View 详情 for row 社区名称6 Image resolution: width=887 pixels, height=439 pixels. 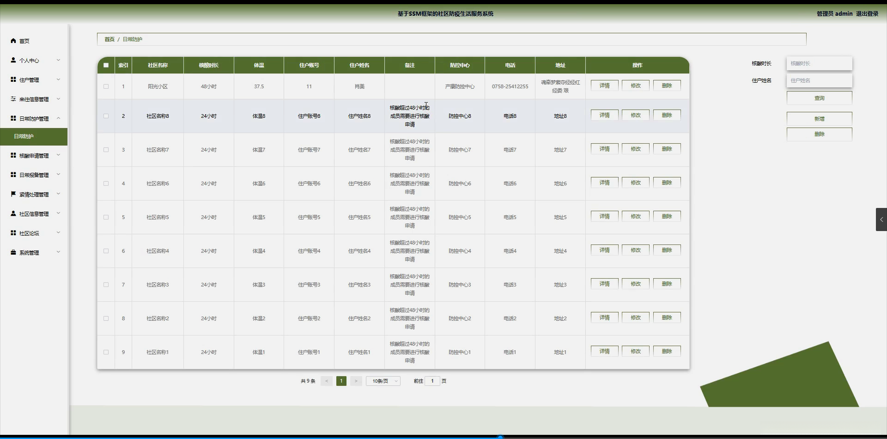tap(605, 183)
